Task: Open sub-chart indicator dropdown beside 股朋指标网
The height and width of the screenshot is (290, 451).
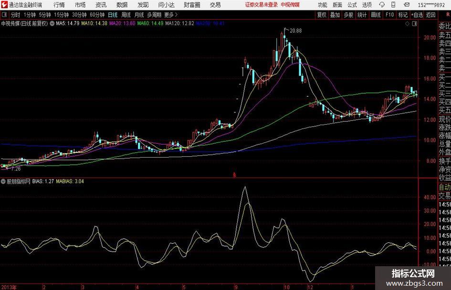Action: 3,181
